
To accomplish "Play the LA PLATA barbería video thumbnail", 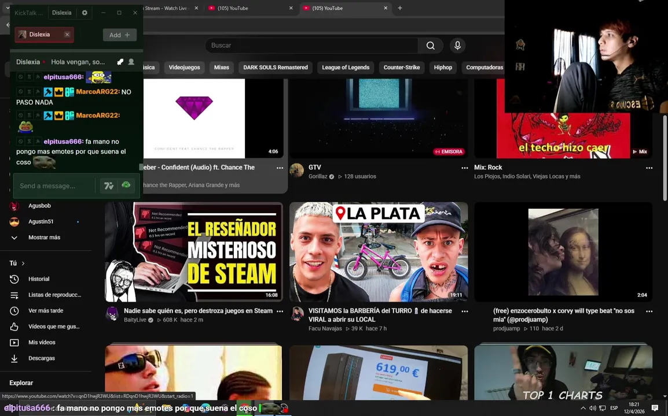I will [x=379, y=252].
